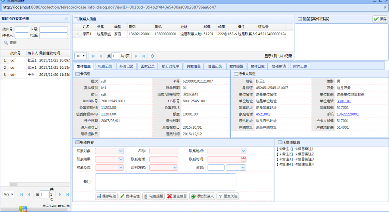This screenshot has height=212, width=389.
Task: Open the 联系时间 calendar picker
Action: [x=244, y=159]
